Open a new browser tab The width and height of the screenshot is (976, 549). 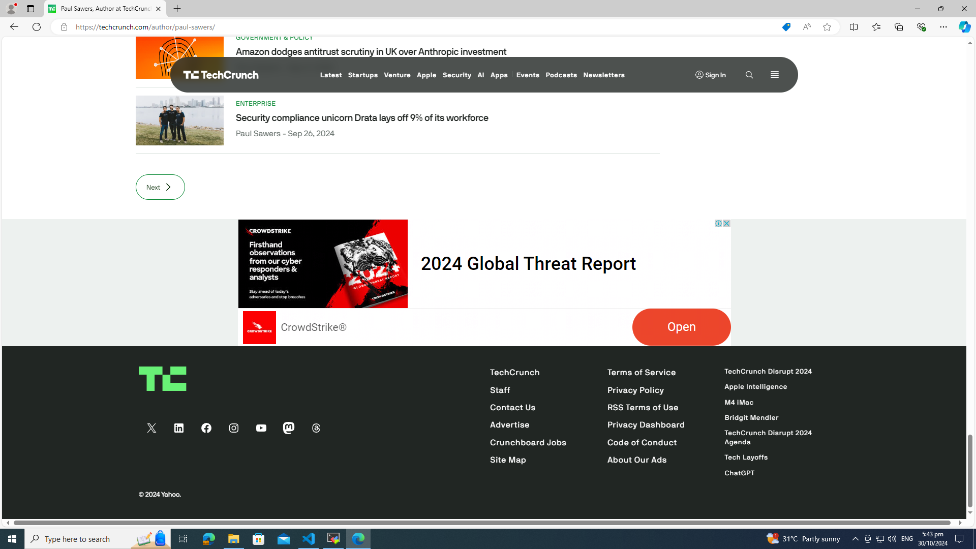177,9
